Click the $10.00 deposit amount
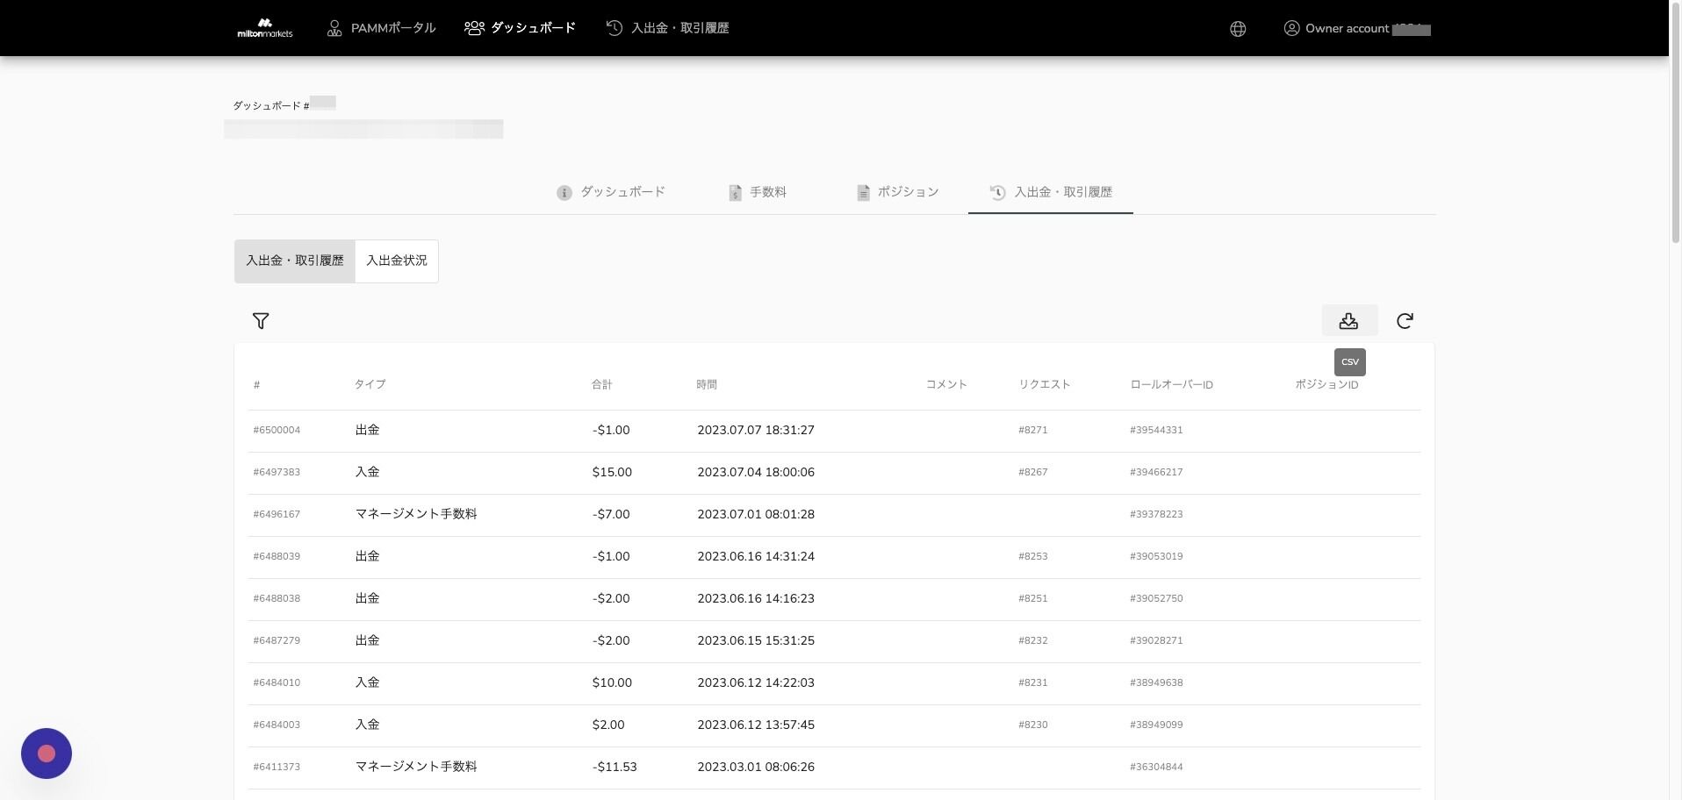 click(612, 682)
